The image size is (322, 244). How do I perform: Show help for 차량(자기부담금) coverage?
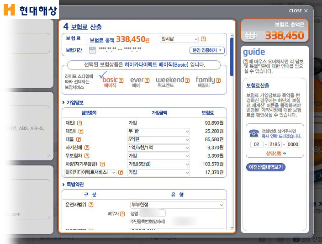point(102,164)
